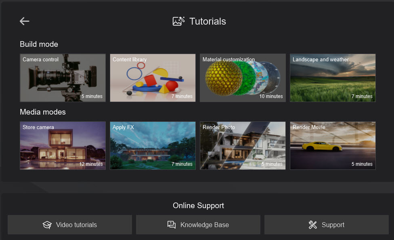394x240 pixels.
Task: Click the Support button
Action: tap(326, 225)
